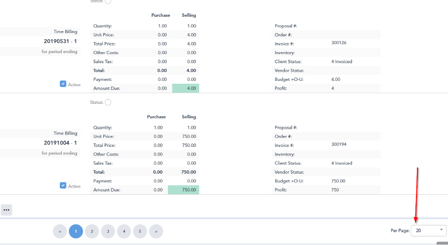The width and height of the screenshot is (448, 245).
Task: Click Client Status 4 Invoiced for invoice 300194
Action: click(342, 163)
